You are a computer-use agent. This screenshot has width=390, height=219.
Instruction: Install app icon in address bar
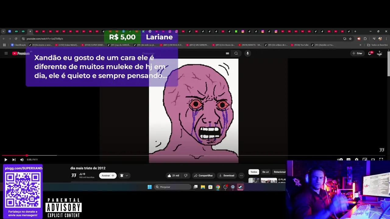click(345, 39)
